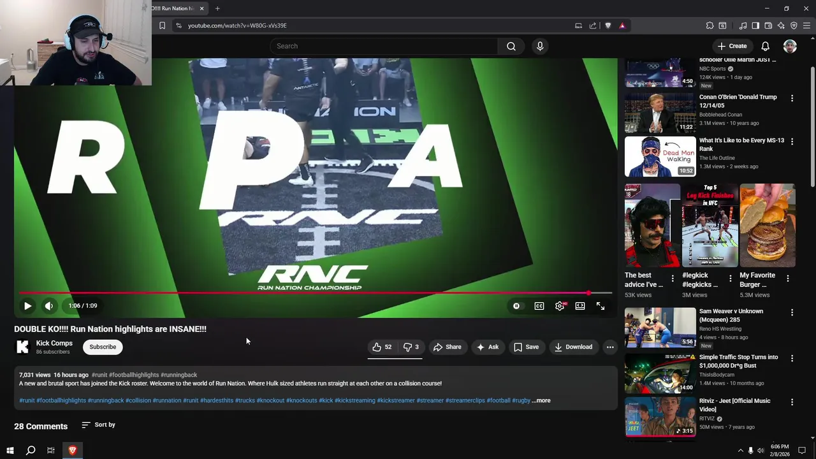Open the system tray volume icon

[x=761, y=450]
